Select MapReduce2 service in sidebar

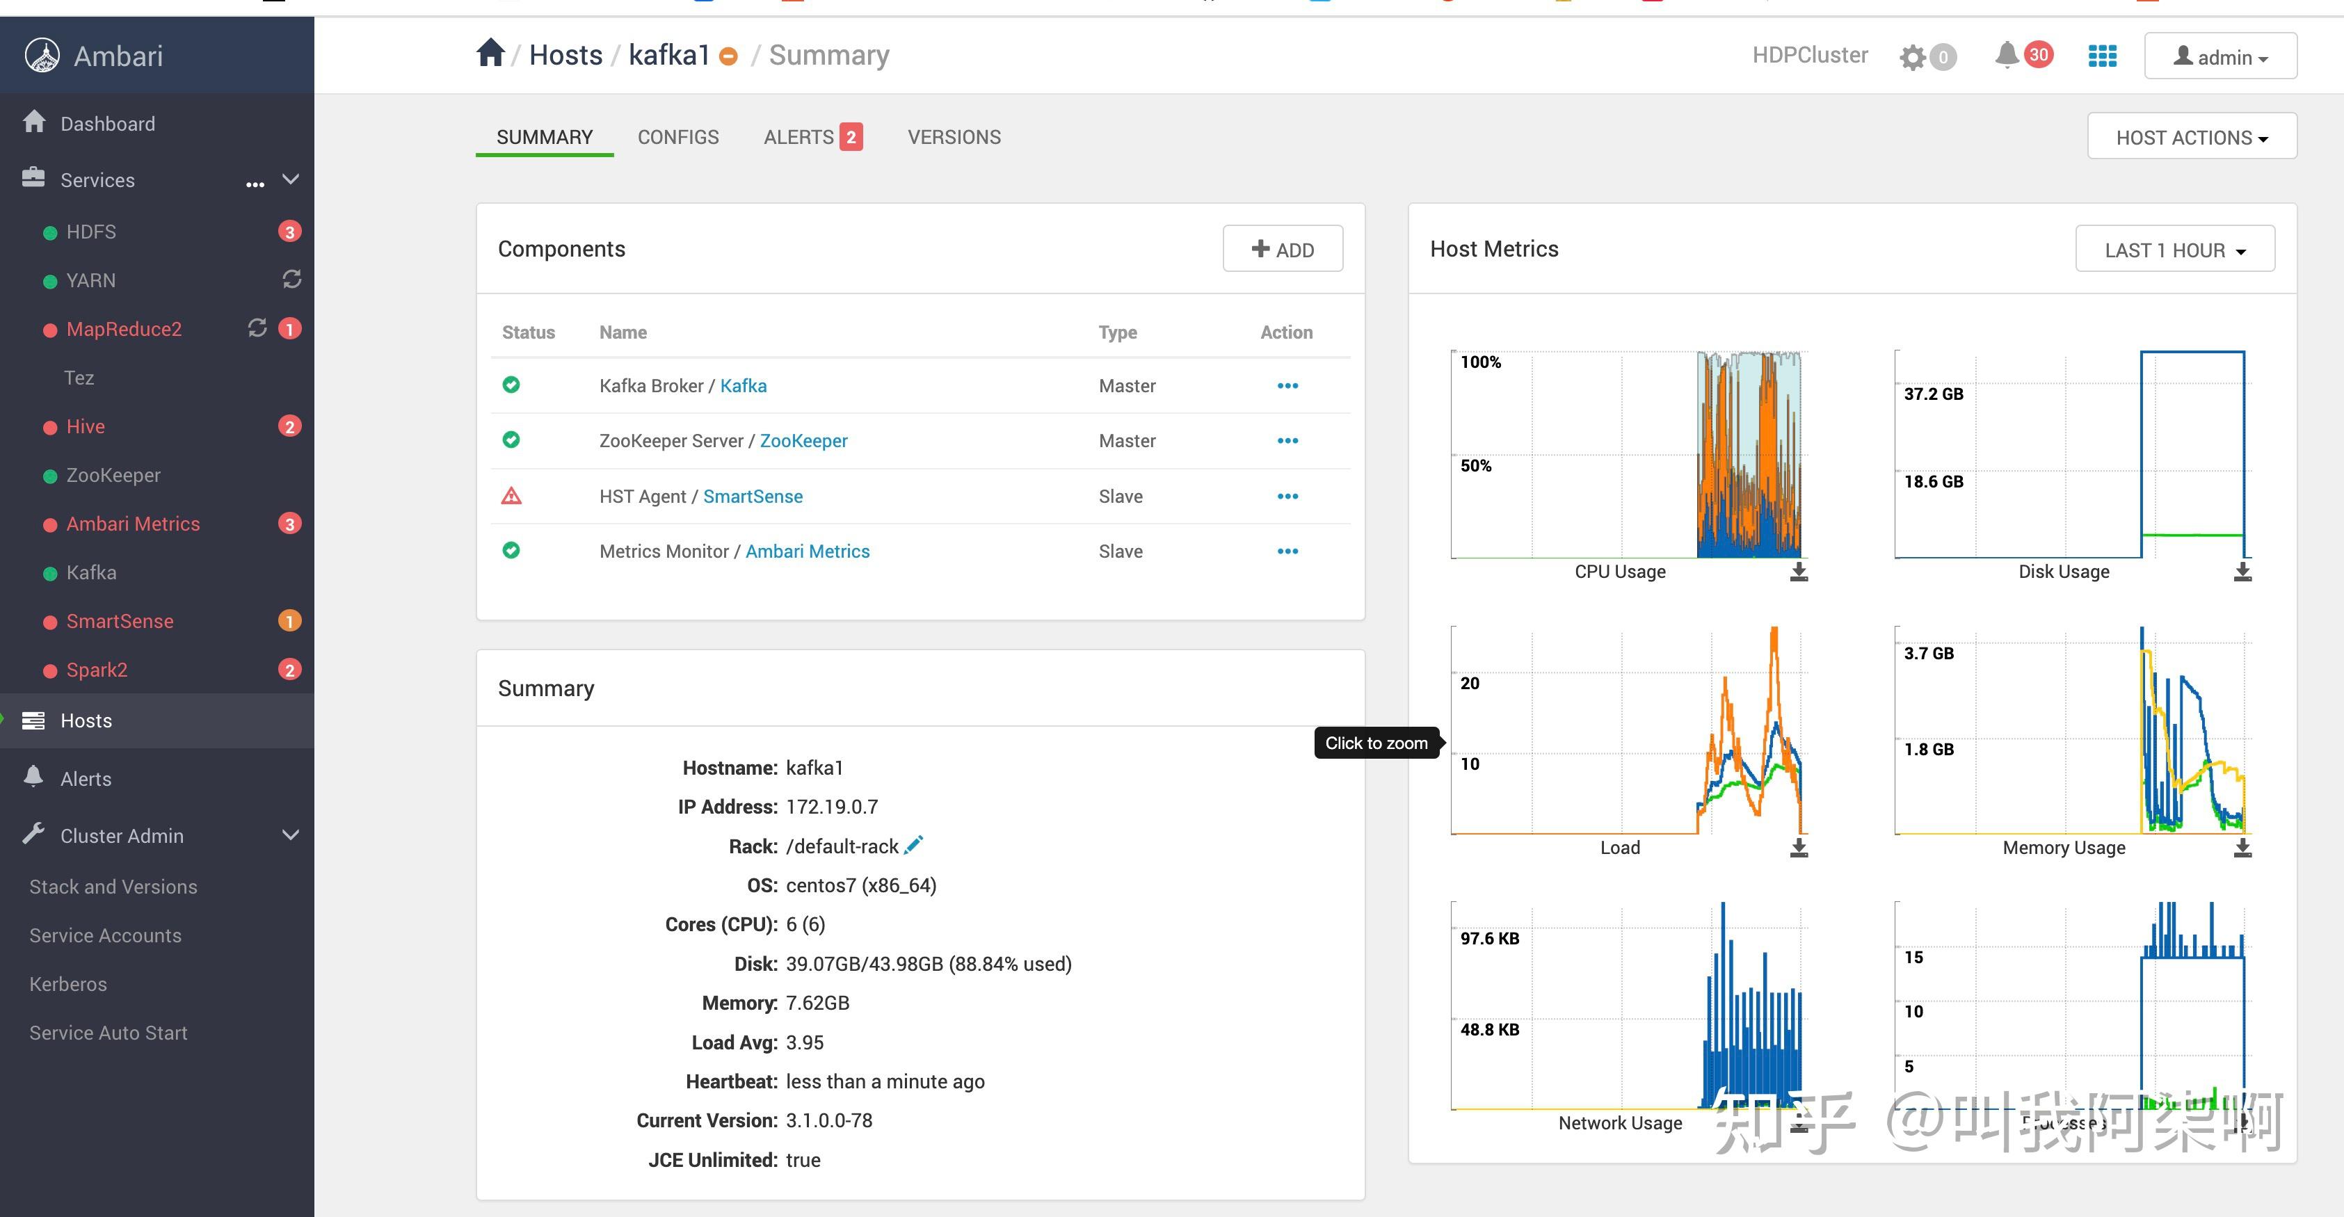point(124,329)
